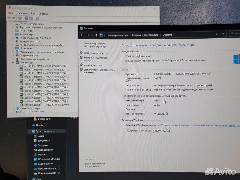
Task: Click the forward arrow in Device Manager toolbar
Action: (x=14, y=18)
